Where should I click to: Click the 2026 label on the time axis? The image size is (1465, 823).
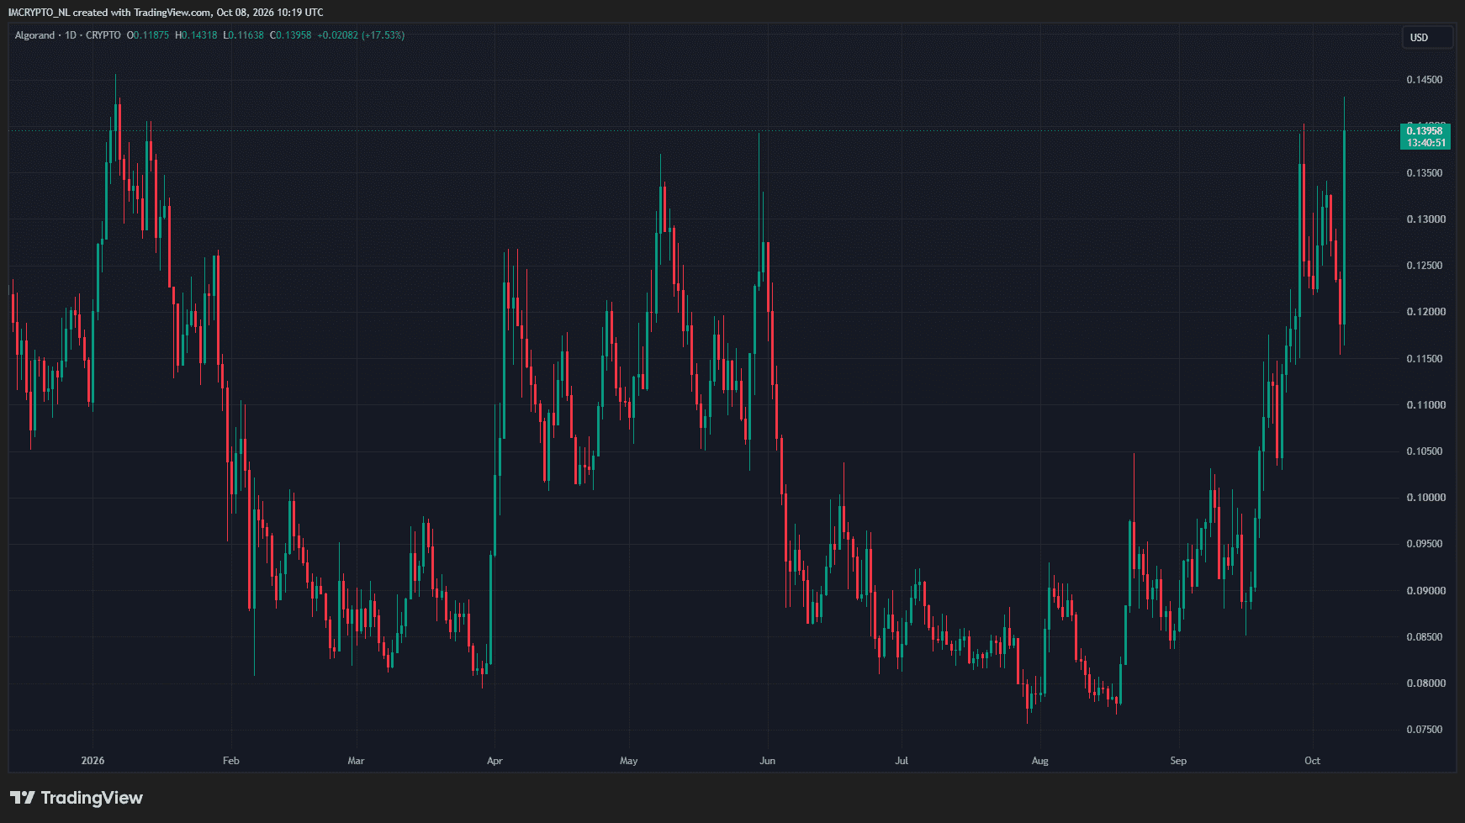93,761
